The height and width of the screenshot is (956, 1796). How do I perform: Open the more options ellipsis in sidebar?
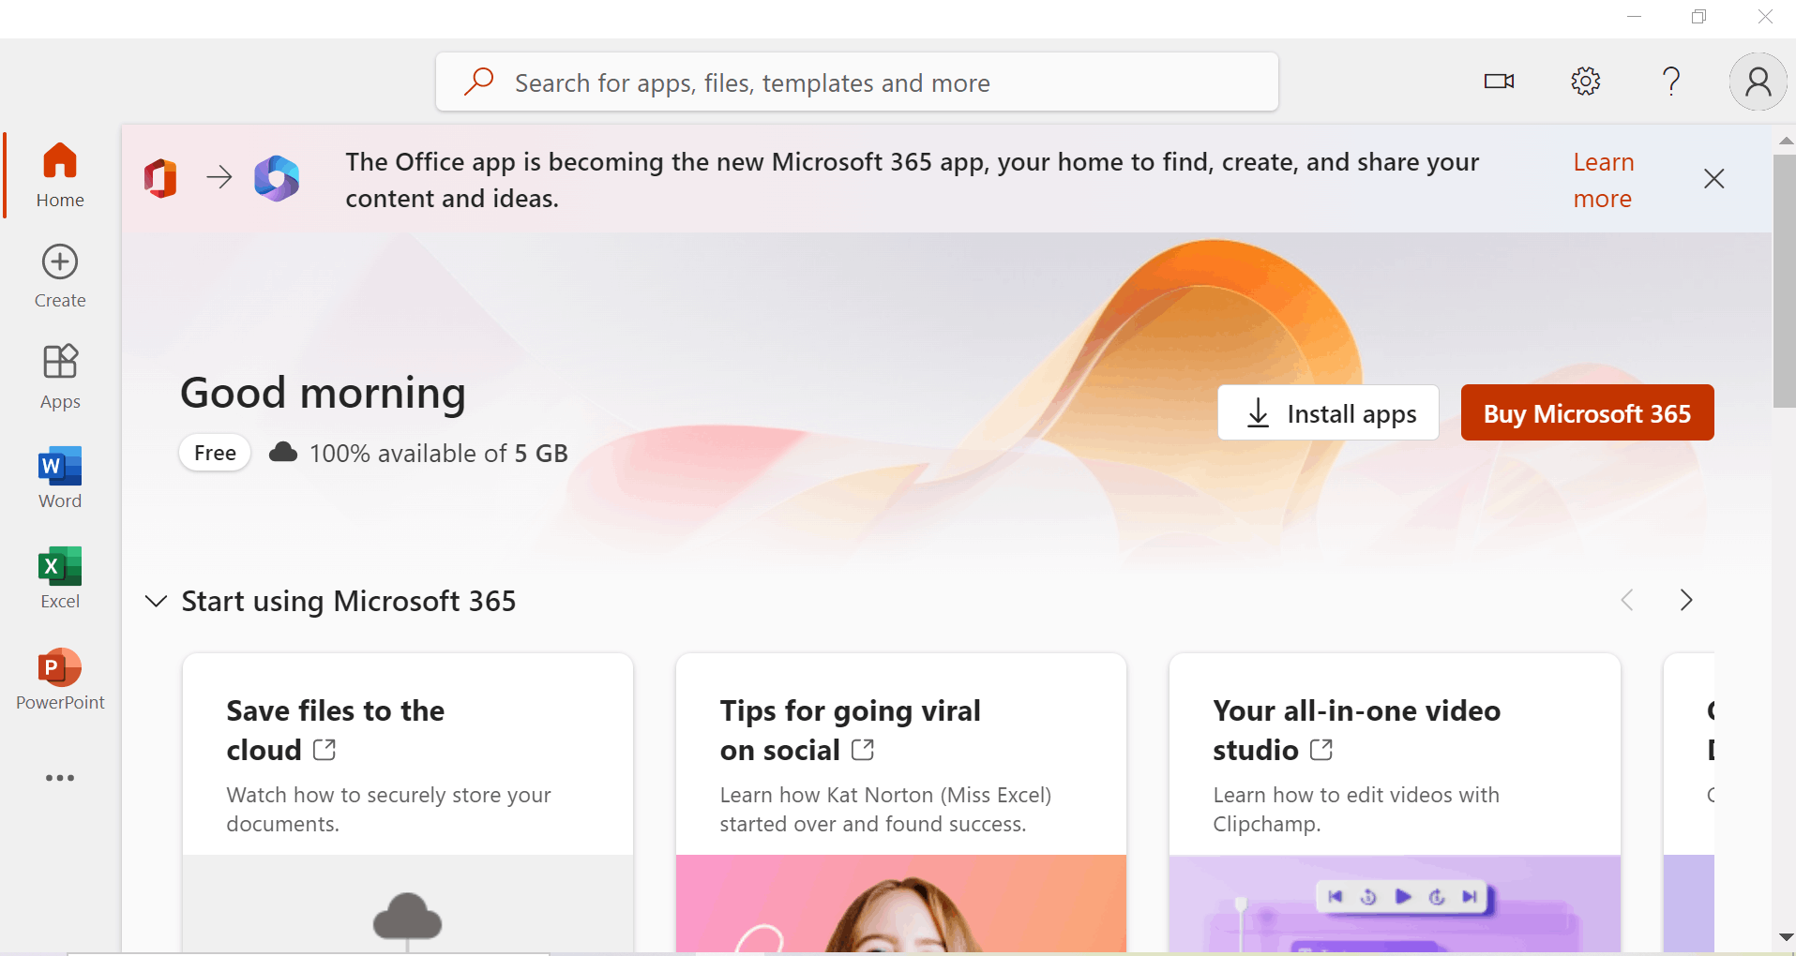pyautogui.click(x=60, y=778)
